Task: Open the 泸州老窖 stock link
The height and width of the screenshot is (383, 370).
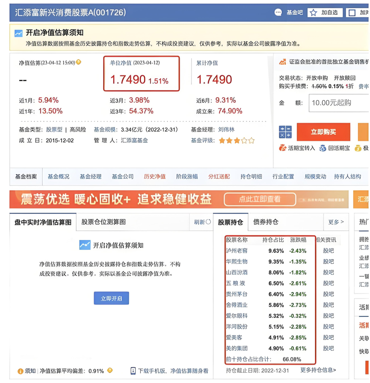Action: coord(237,251)
